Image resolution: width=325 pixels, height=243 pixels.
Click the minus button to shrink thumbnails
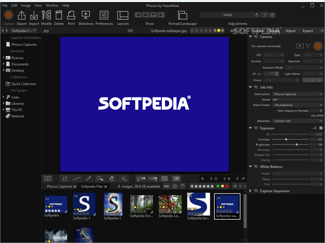(x=245, y=186)
